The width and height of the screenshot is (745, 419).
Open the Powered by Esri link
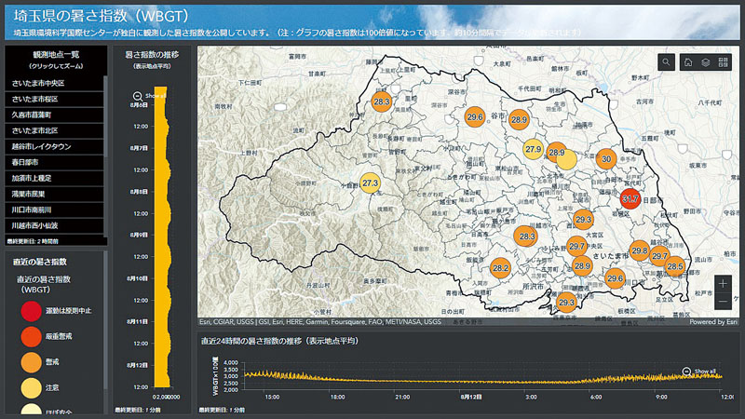point(712,322)
